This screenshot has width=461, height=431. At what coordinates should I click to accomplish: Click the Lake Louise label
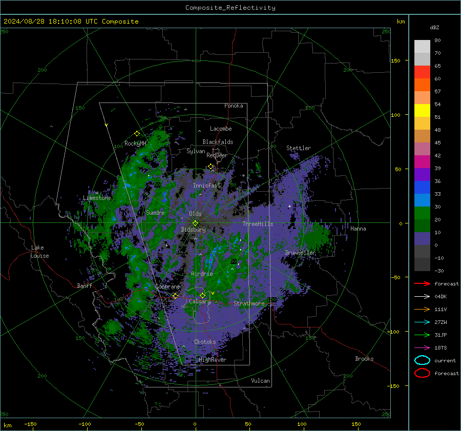[x=39, y=252]
